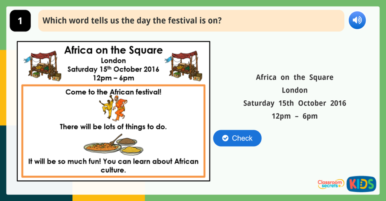Image resolution: width=386 pixels, height=201 pixels.
Task: Select the word Saturday in the answer options
Action: [259, 103]
